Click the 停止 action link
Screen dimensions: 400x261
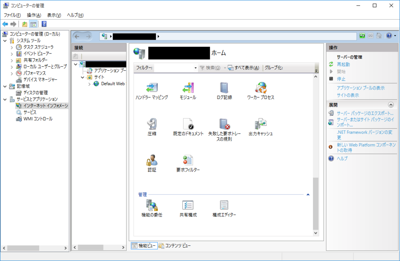point(341,79)
